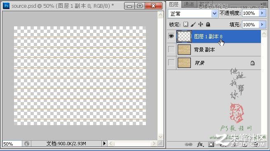Enable lock position move icon
The height and width of the screenshot is (151, 270).
point(200,24)
